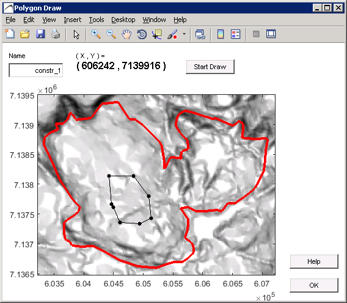
Task: Select the Pan hand tool
Action: tap(126, 34)
